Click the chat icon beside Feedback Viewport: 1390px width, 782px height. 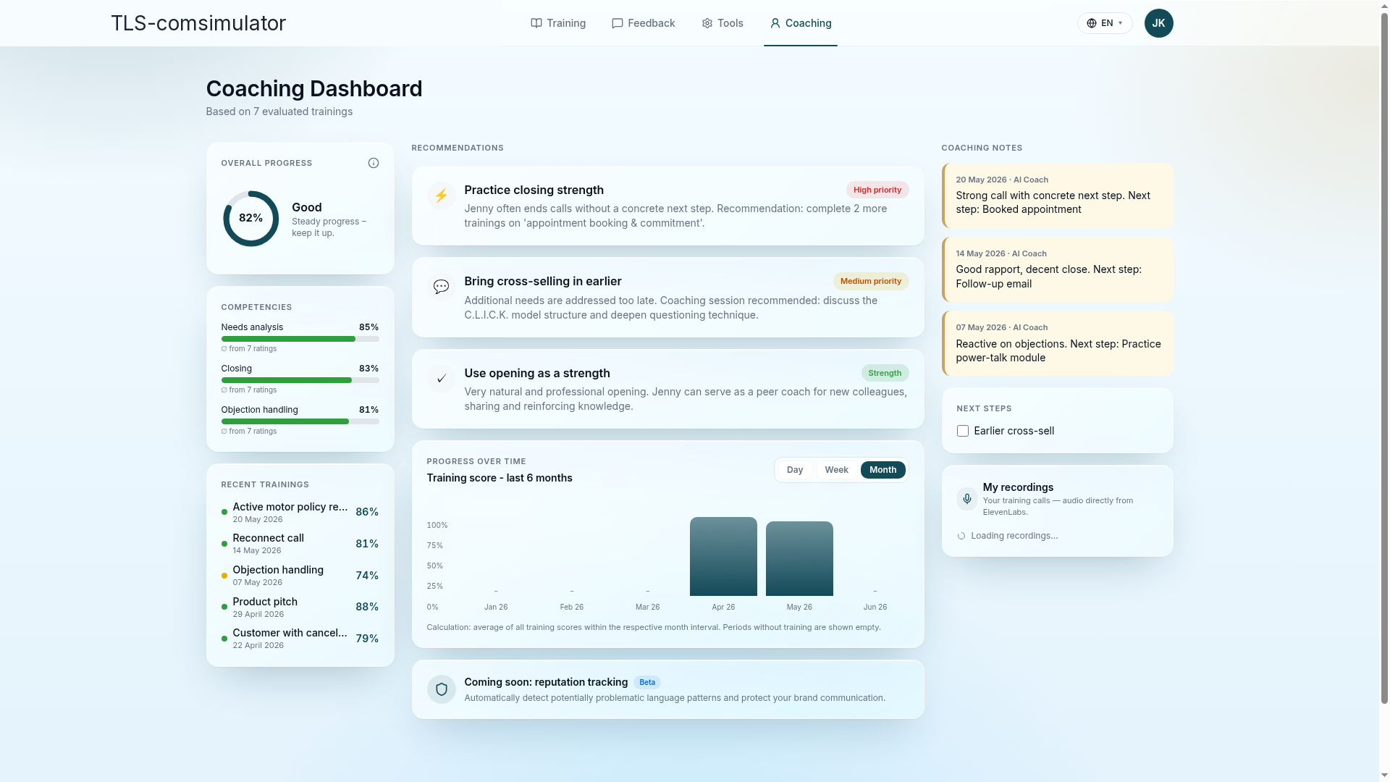coord(618,23)
